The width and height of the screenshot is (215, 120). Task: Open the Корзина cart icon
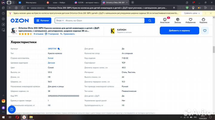(203, 20)
